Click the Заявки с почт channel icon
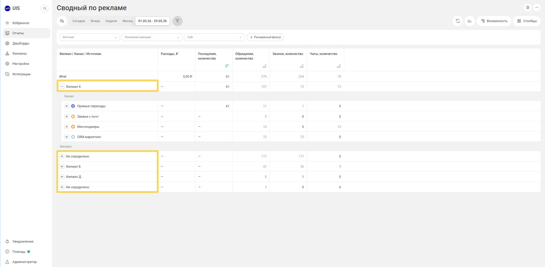 [73, 117]
